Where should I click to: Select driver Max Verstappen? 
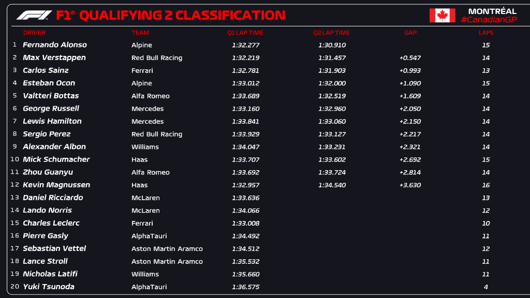pyautogui.click(x=54, y=58)
